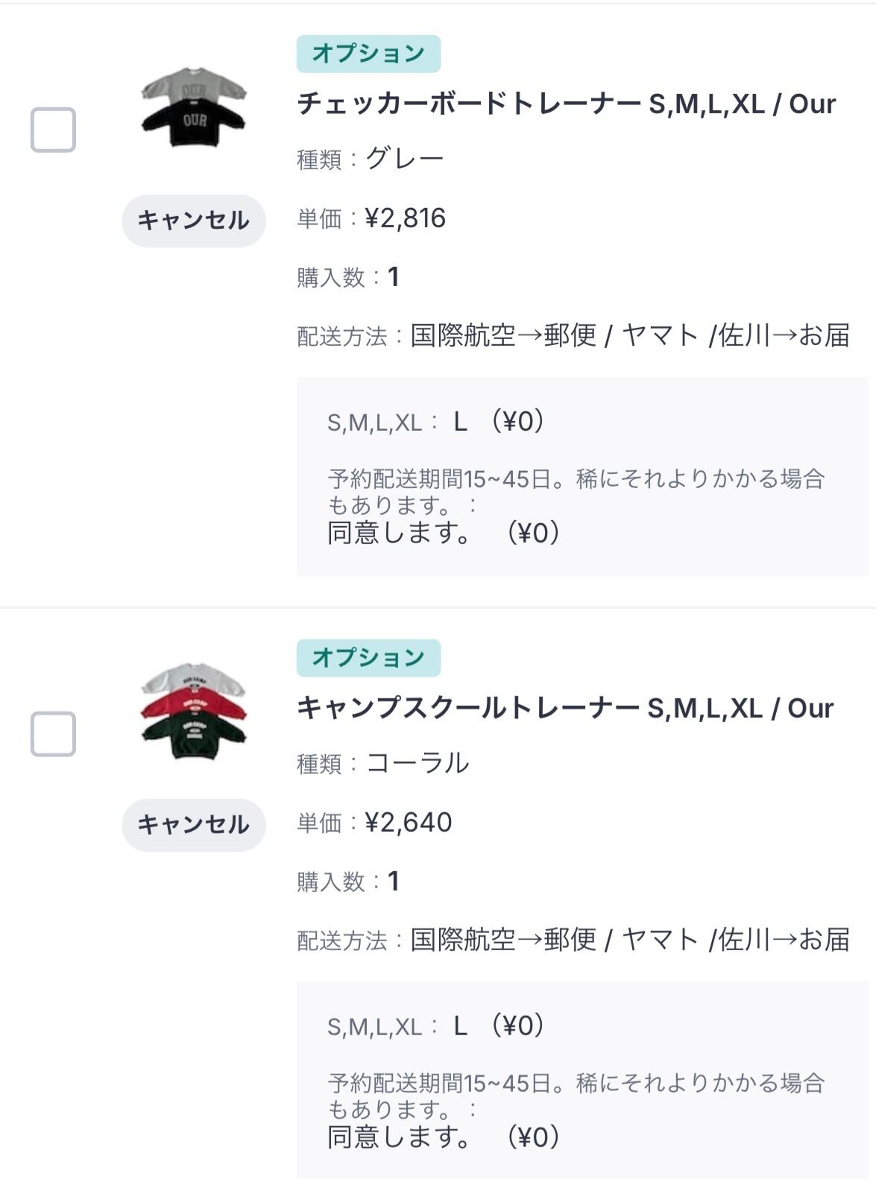Select the 種類 コーラル variant text
This screenshot has height=1179, width=876.
[x=417, y=763]
